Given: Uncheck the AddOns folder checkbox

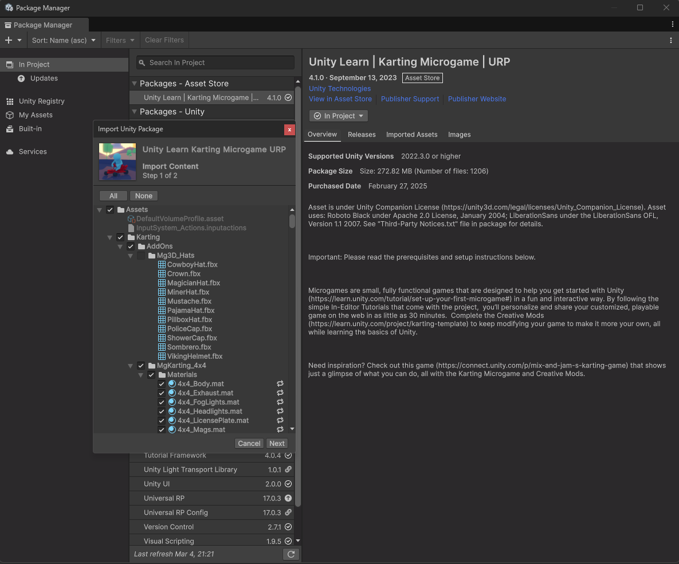Looking at the screenshot, I should (x=131, y=246).
